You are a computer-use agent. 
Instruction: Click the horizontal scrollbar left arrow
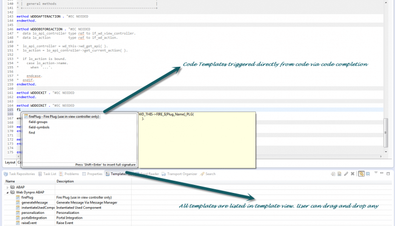click(x=18, y=157)
